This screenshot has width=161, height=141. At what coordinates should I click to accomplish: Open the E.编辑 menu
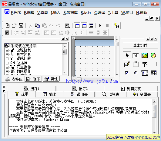(x=29, y=13)
